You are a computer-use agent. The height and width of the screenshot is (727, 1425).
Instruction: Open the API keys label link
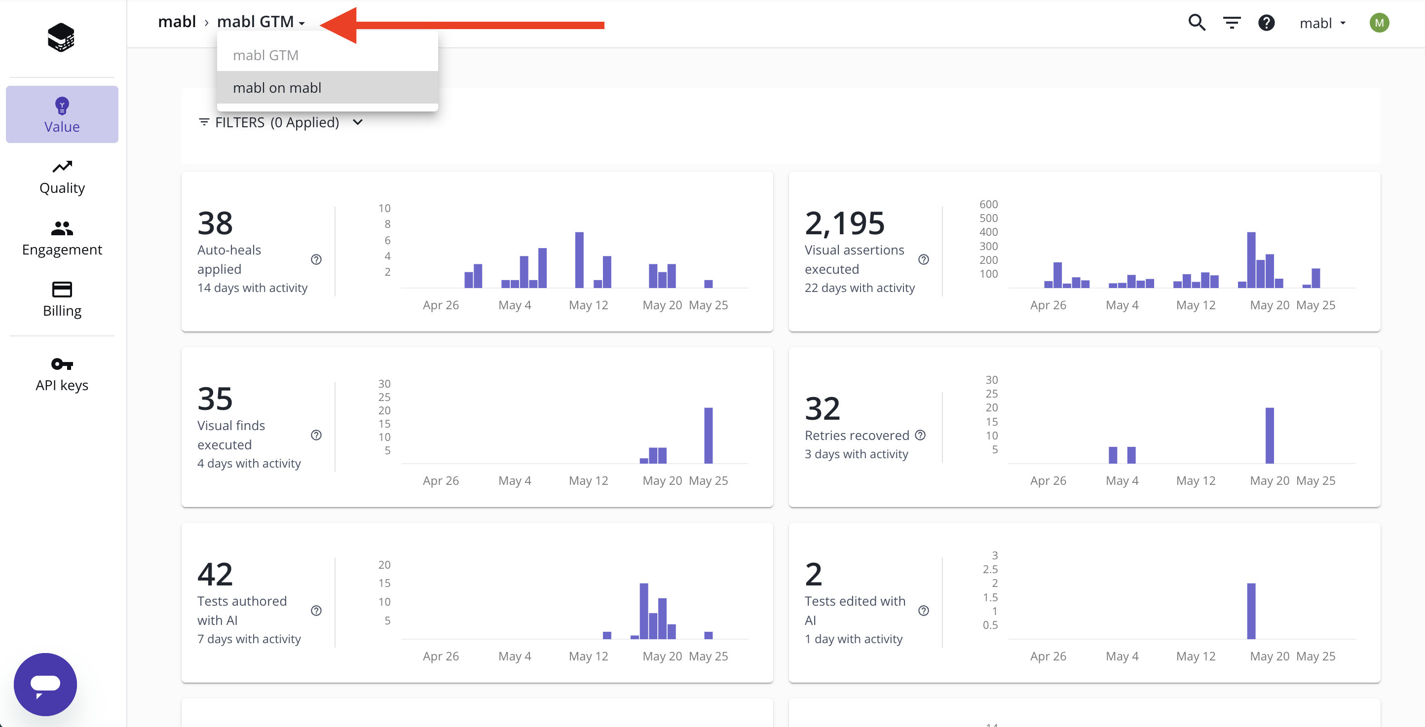(x=62, y=385)
